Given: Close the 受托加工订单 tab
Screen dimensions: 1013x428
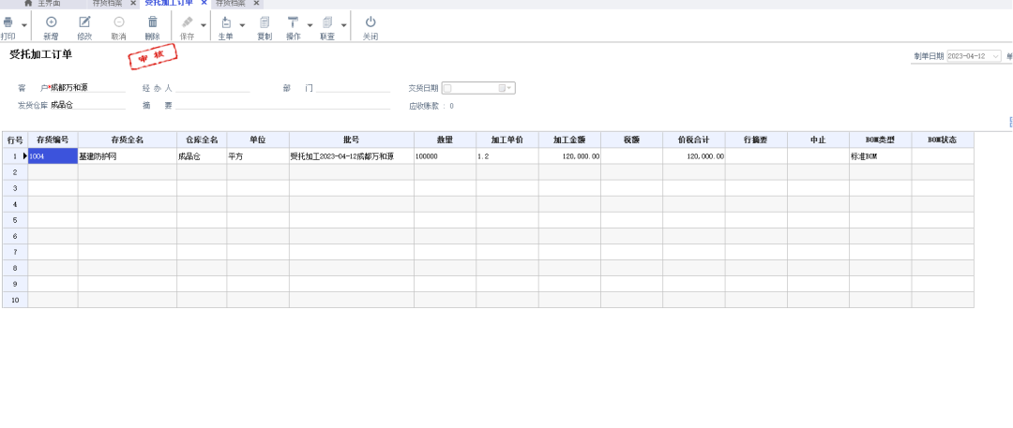Looking at the screenshot, I should click(204, 4).
